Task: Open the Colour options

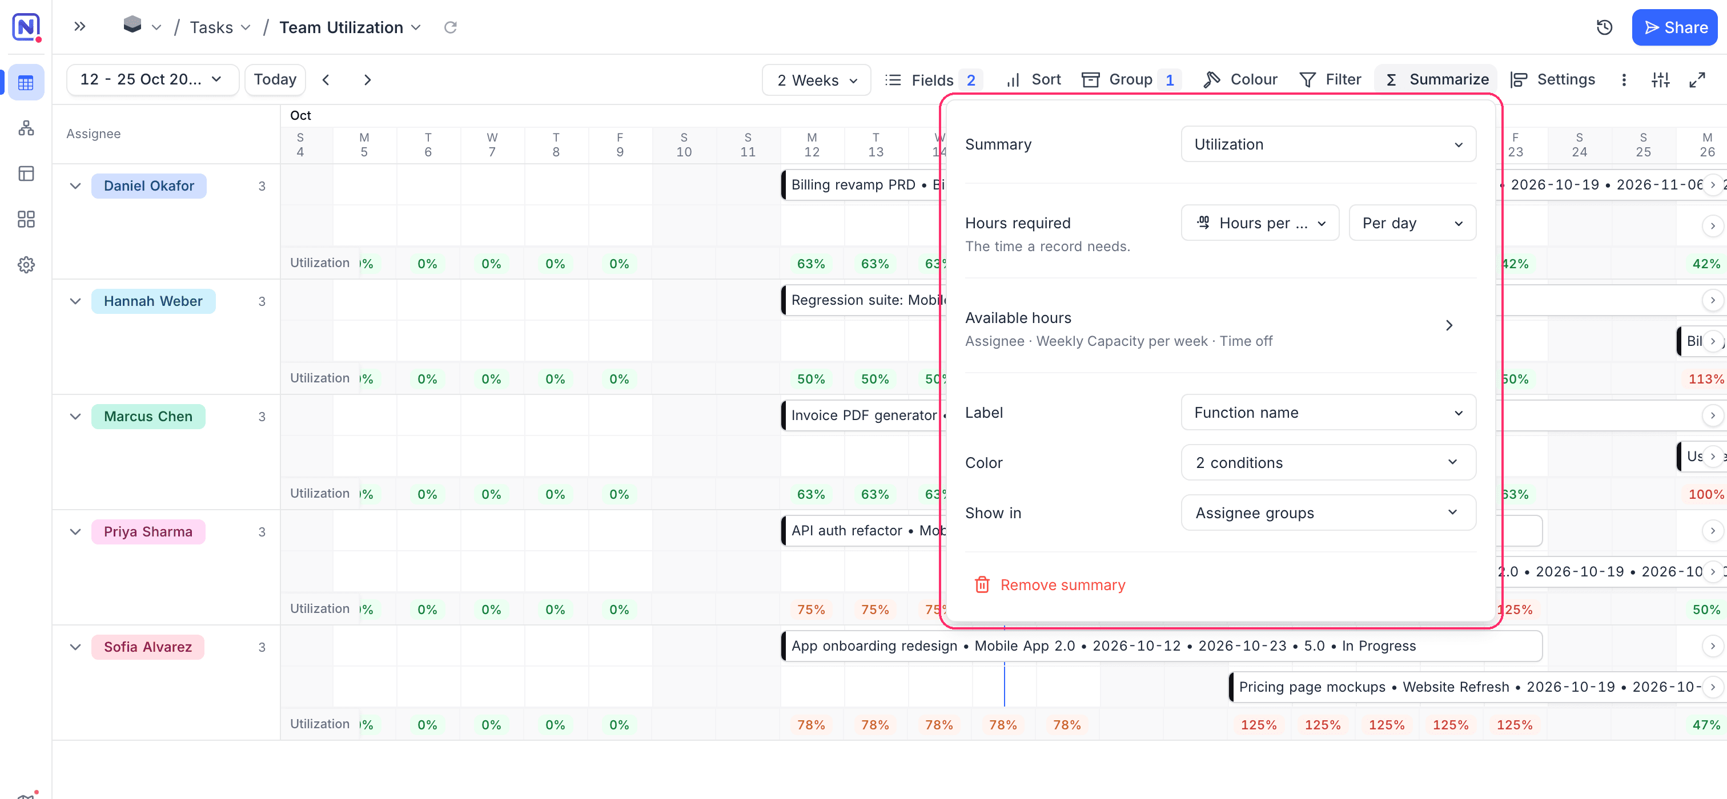Action: pos(1240,80)
